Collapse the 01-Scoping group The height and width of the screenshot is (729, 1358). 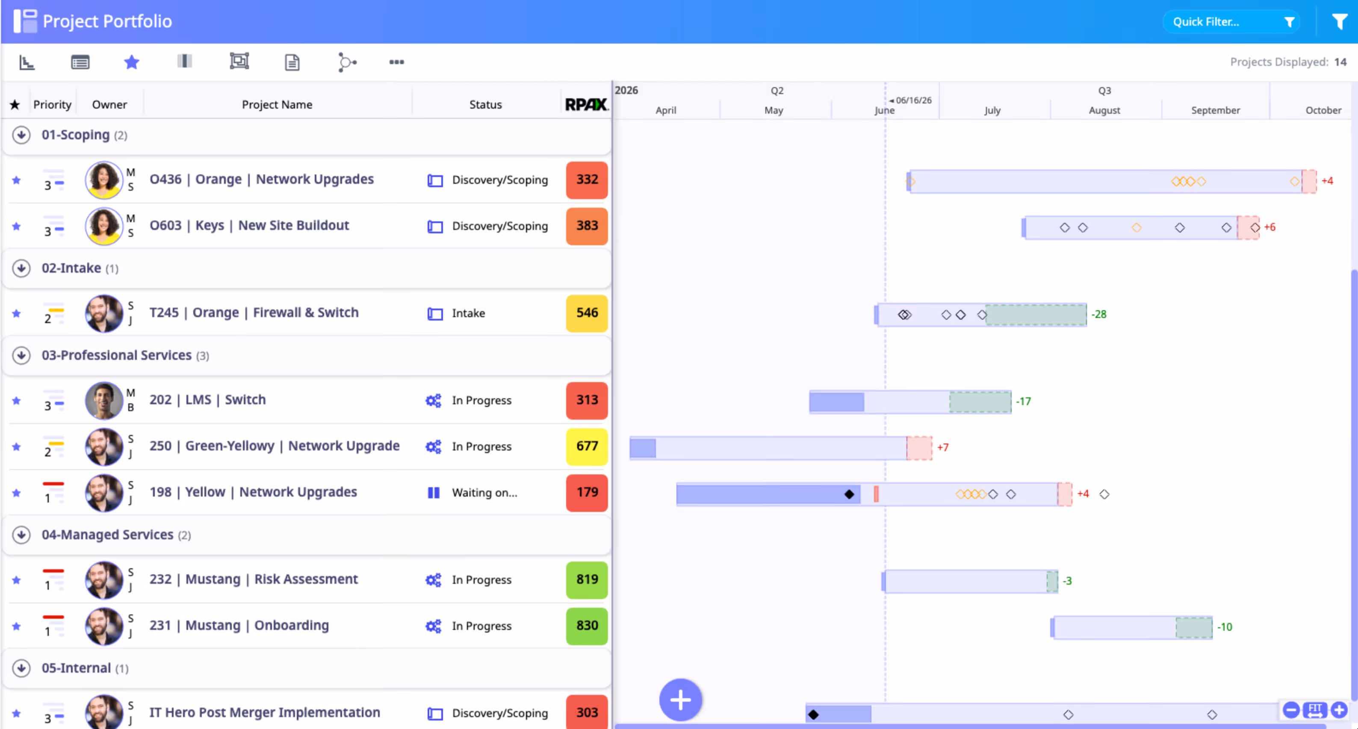pos(21,135)
